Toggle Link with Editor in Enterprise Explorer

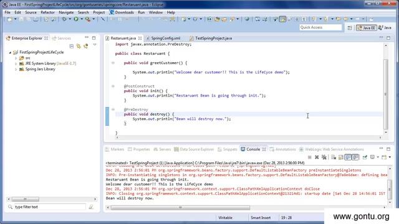tap(79, 46)
